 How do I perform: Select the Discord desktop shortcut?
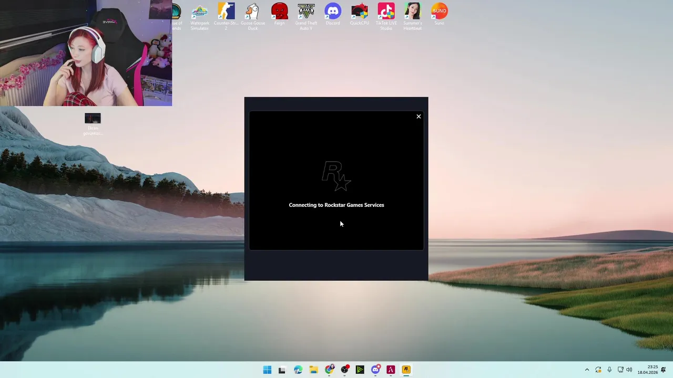[333, 15]
